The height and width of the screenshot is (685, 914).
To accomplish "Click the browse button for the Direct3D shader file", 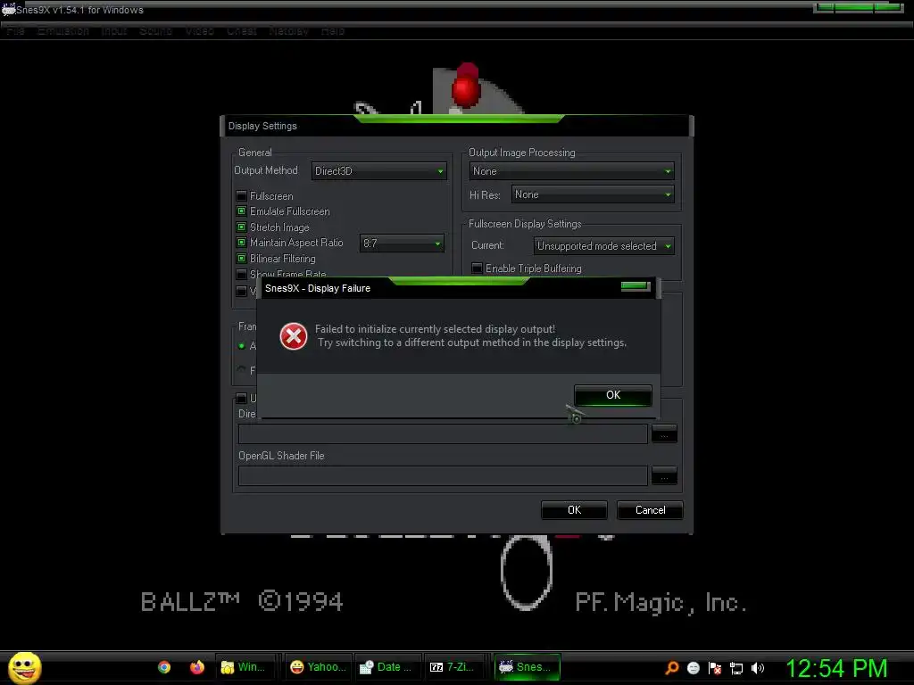I will coord(664,434).
